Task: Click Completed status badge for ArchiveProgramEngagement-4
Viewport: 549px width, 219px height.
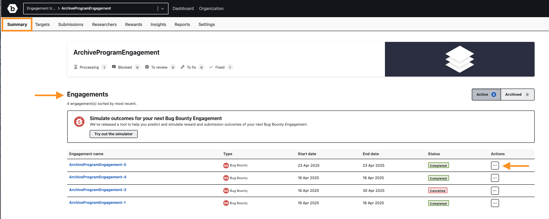Action: click(438, 178)
